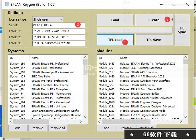Click the HWID 2 input field
Viewport: 196px width, 140px height.
[59, 37]
